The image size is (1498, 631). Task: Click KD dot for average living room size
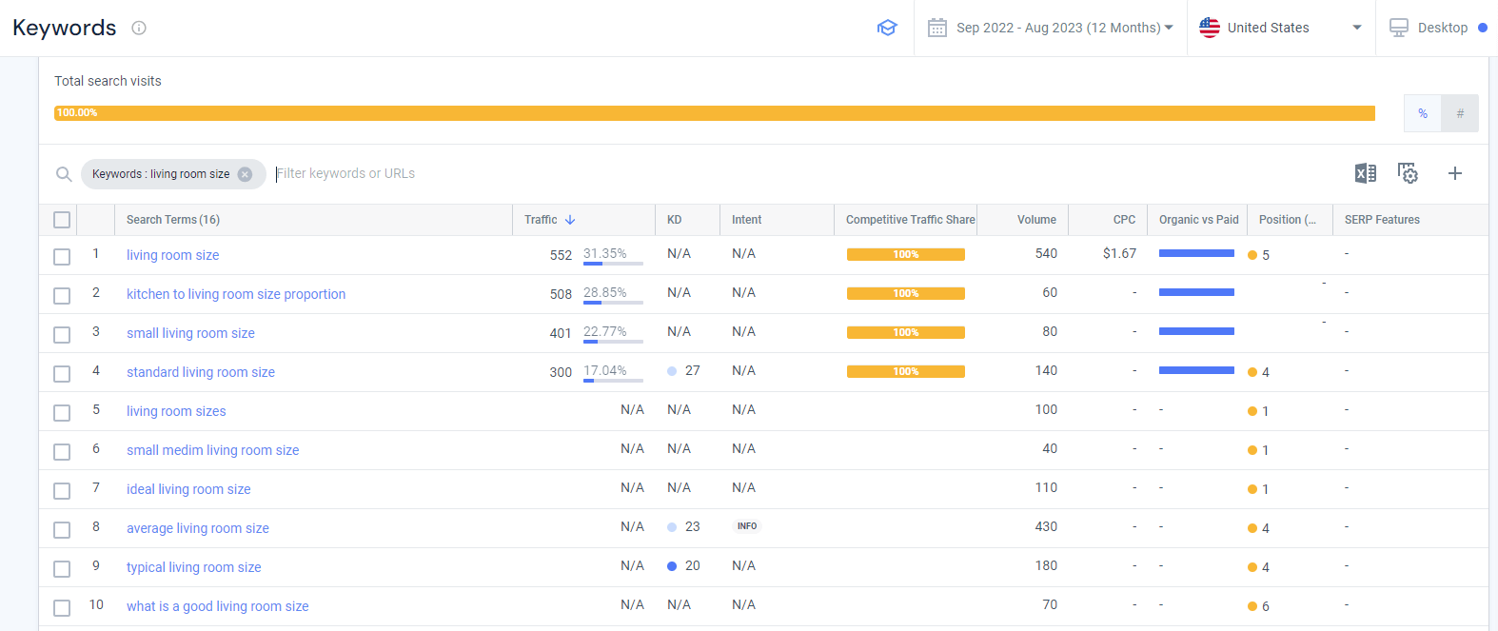672,527
